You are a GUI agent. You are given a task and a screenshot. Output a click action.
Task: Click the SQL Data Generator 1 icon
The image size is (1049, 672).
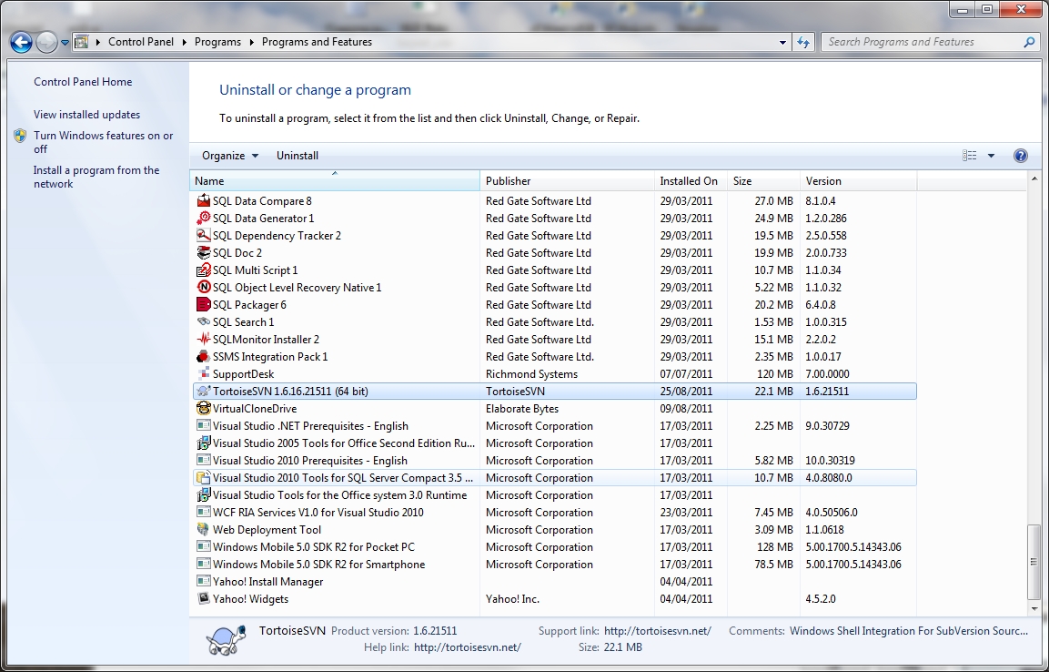[x=204, y=218]
